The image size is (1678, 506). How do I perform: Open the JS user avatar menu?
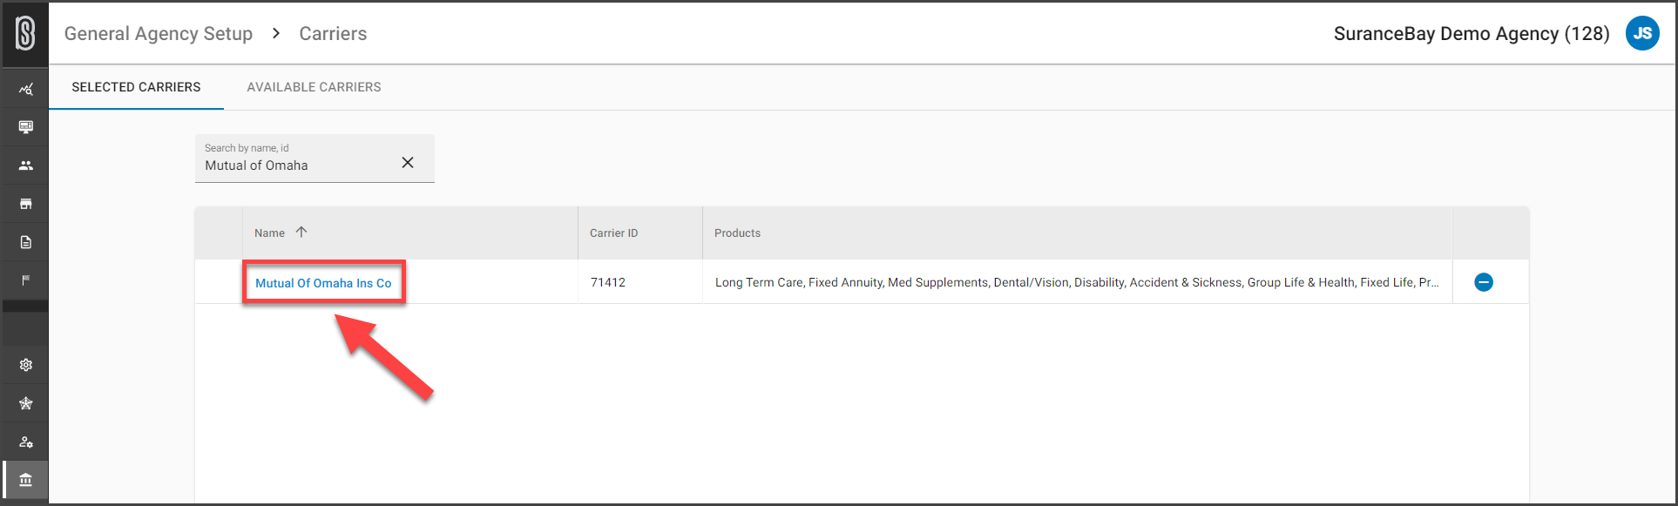1642,33
